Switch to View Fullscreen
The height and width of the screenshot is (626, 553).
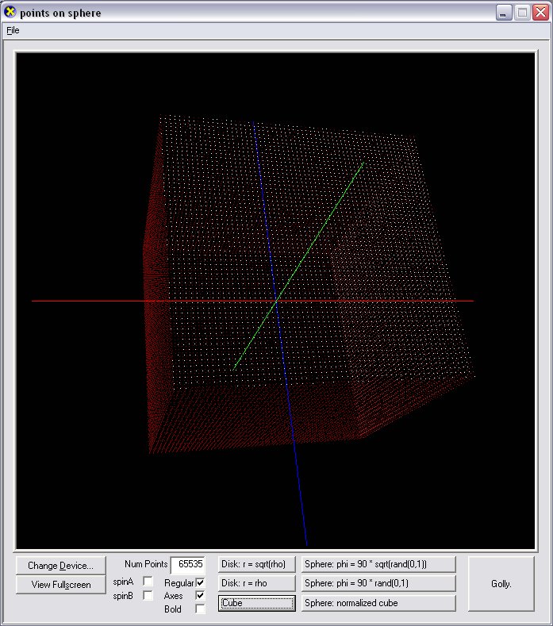tap(60, 585)
